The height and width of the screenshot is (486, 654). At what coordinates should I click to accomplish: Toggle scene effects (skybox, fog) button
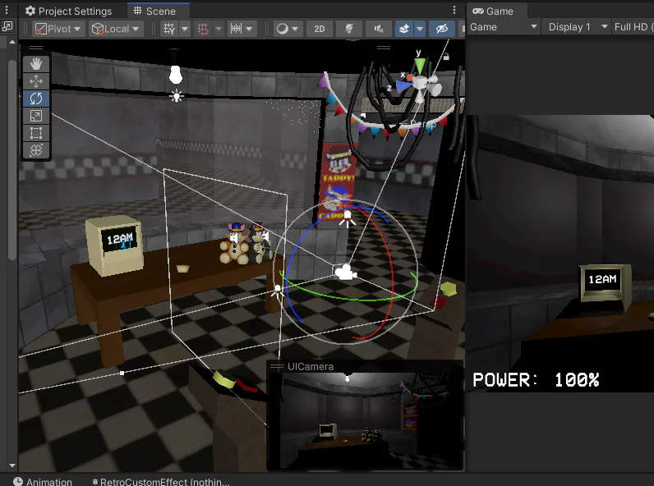click(403, 29)
